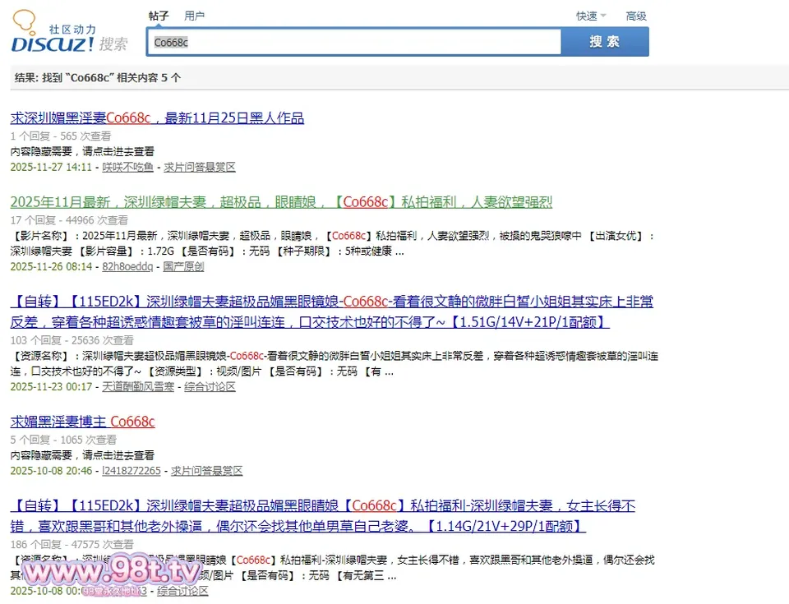Open the result title with 565 views

157,118
